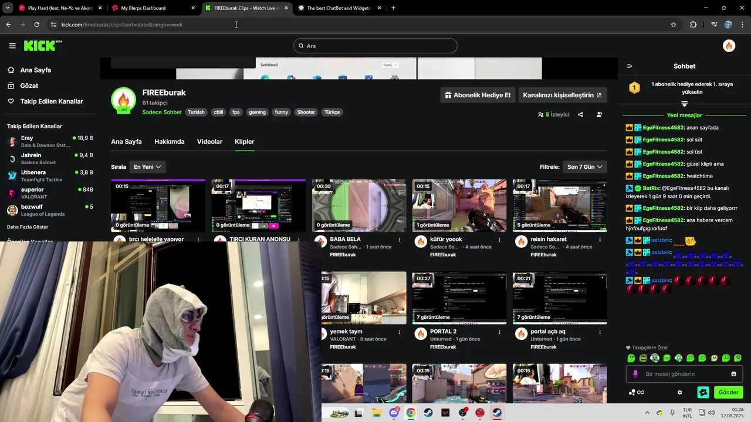
Task: Reload the page
Action: coord(36,25)
